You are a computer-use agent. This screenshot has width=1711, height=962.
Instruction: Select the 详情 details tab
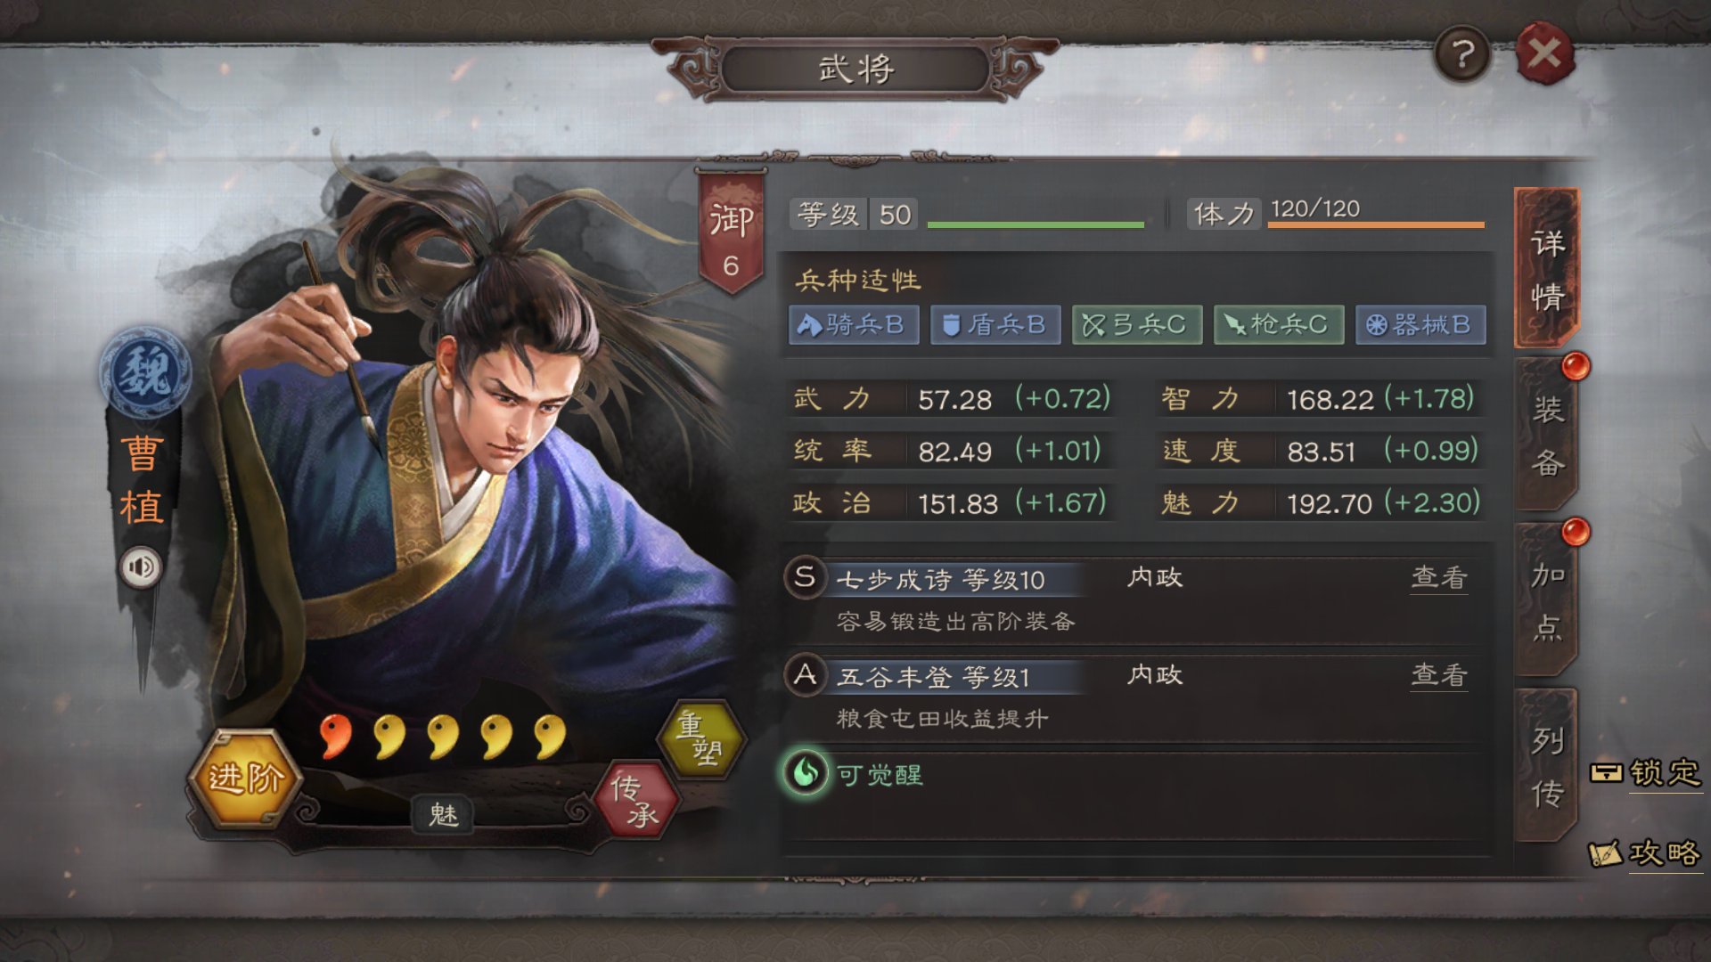click(x=1547, y=269)
